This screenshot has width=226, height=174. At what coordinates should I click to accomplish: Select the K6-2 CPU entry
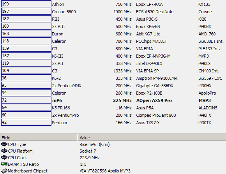pyautogui.click(x=56, y=78)
